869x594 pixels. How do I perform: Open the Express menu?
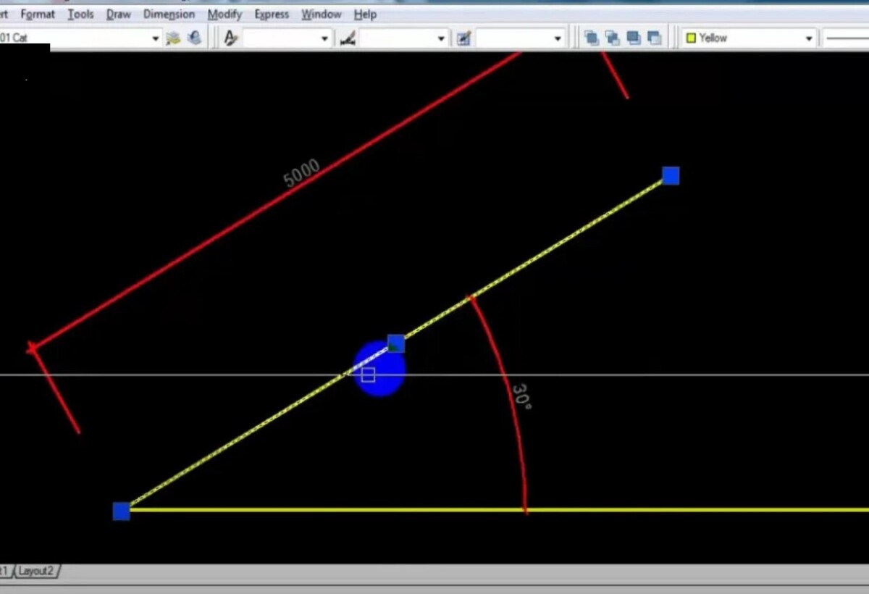point(272,14)
